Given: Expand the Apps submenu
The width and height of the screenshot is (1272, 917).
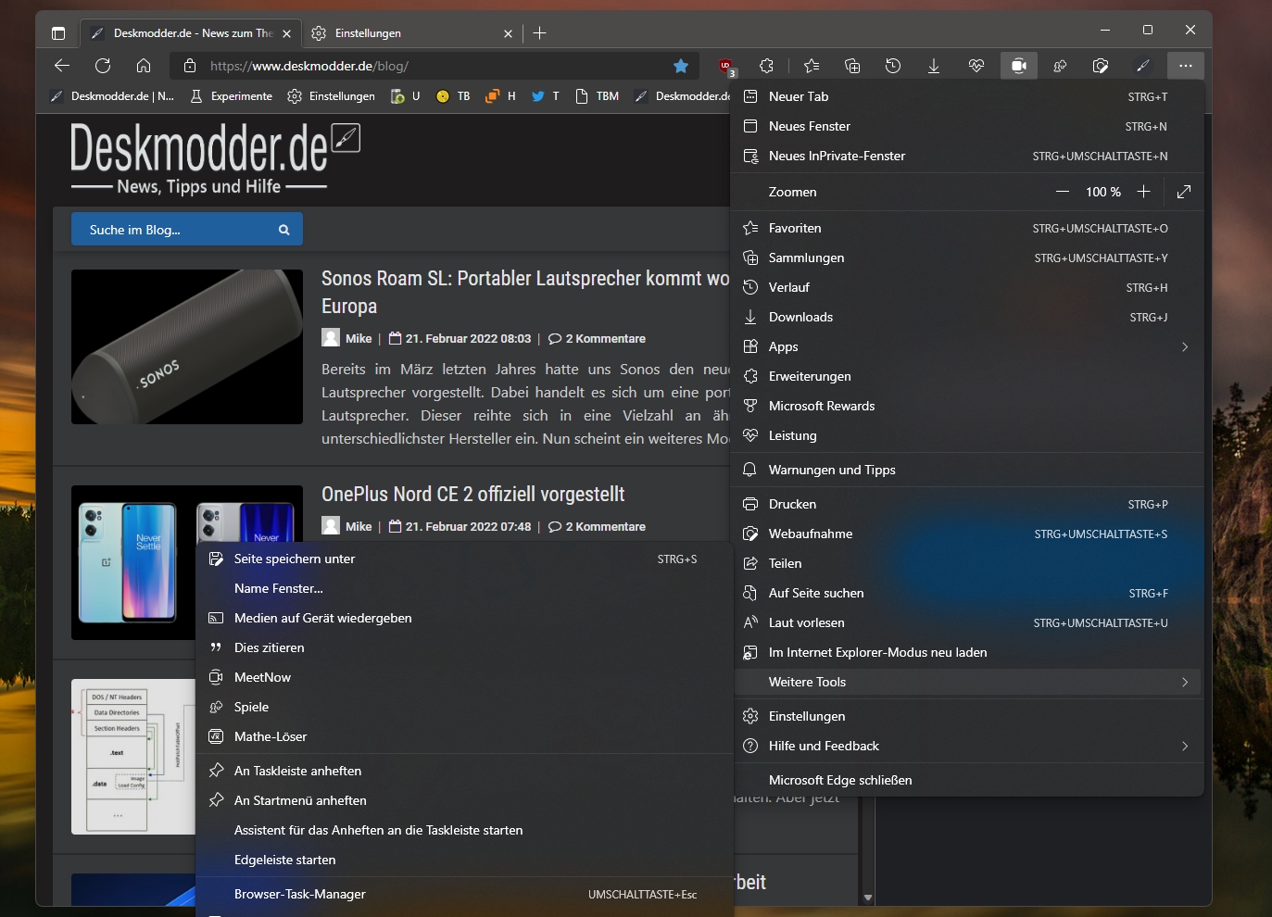Looking at the screenshot, I should click(967, 346).
